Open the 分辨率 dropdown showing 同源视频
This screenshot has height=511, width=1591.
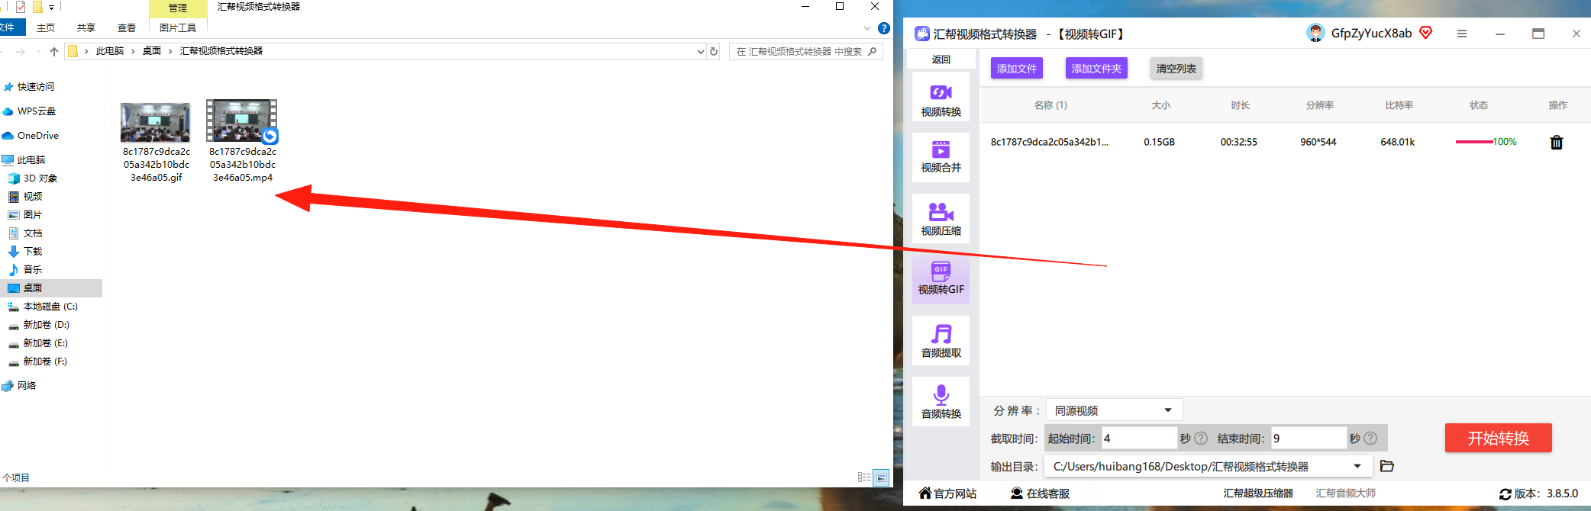click(1114, 410)
